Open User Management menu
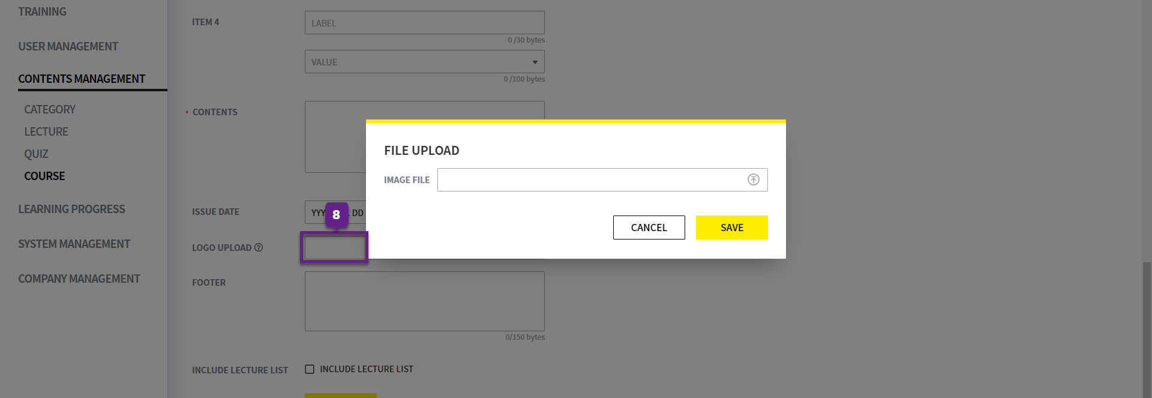Viewport: 1152px width, 398px height. click(x=68, y=46)
